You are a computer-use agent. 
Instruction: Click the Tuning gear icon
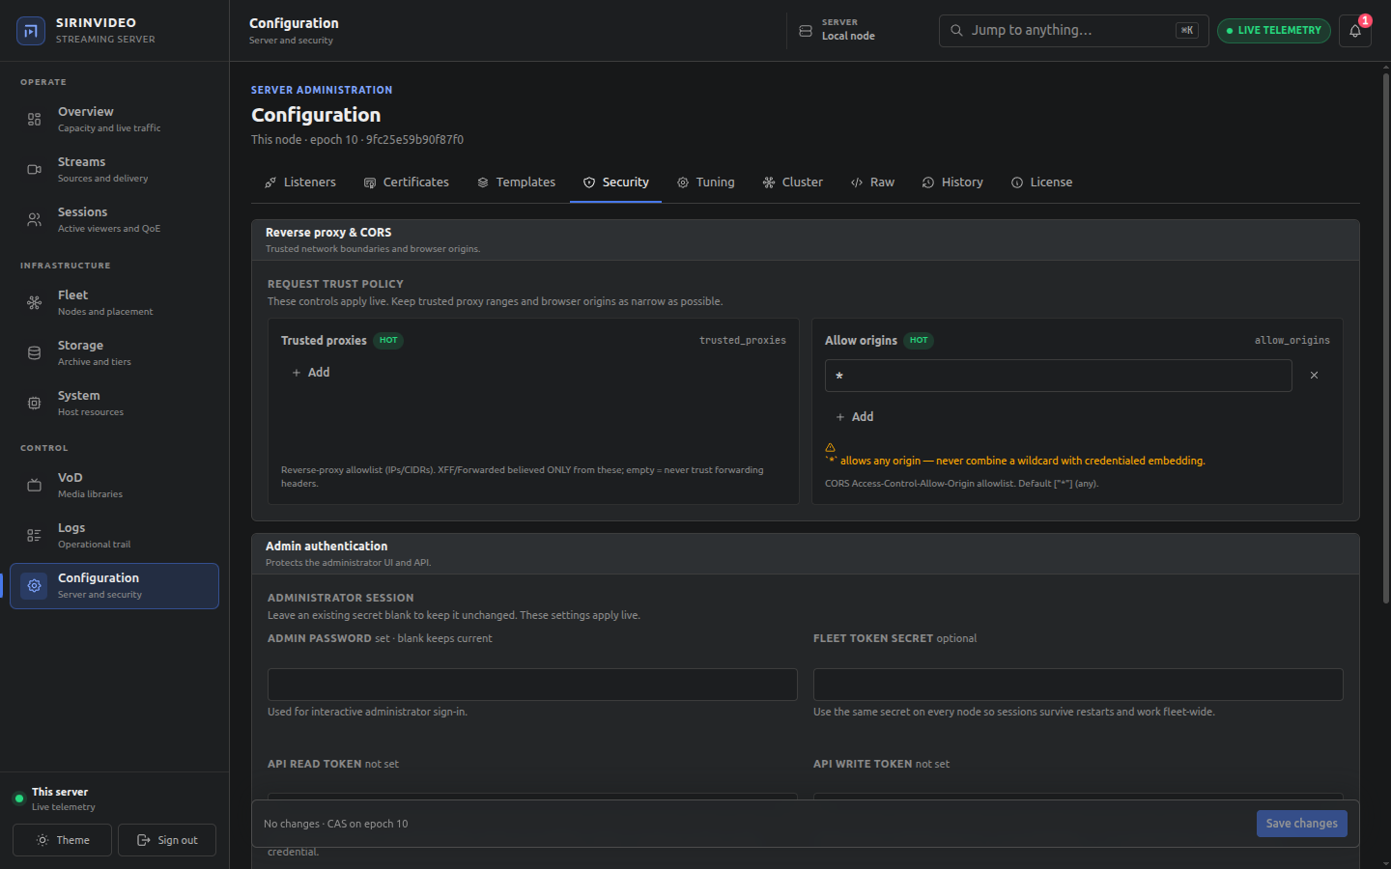[683, 182]
